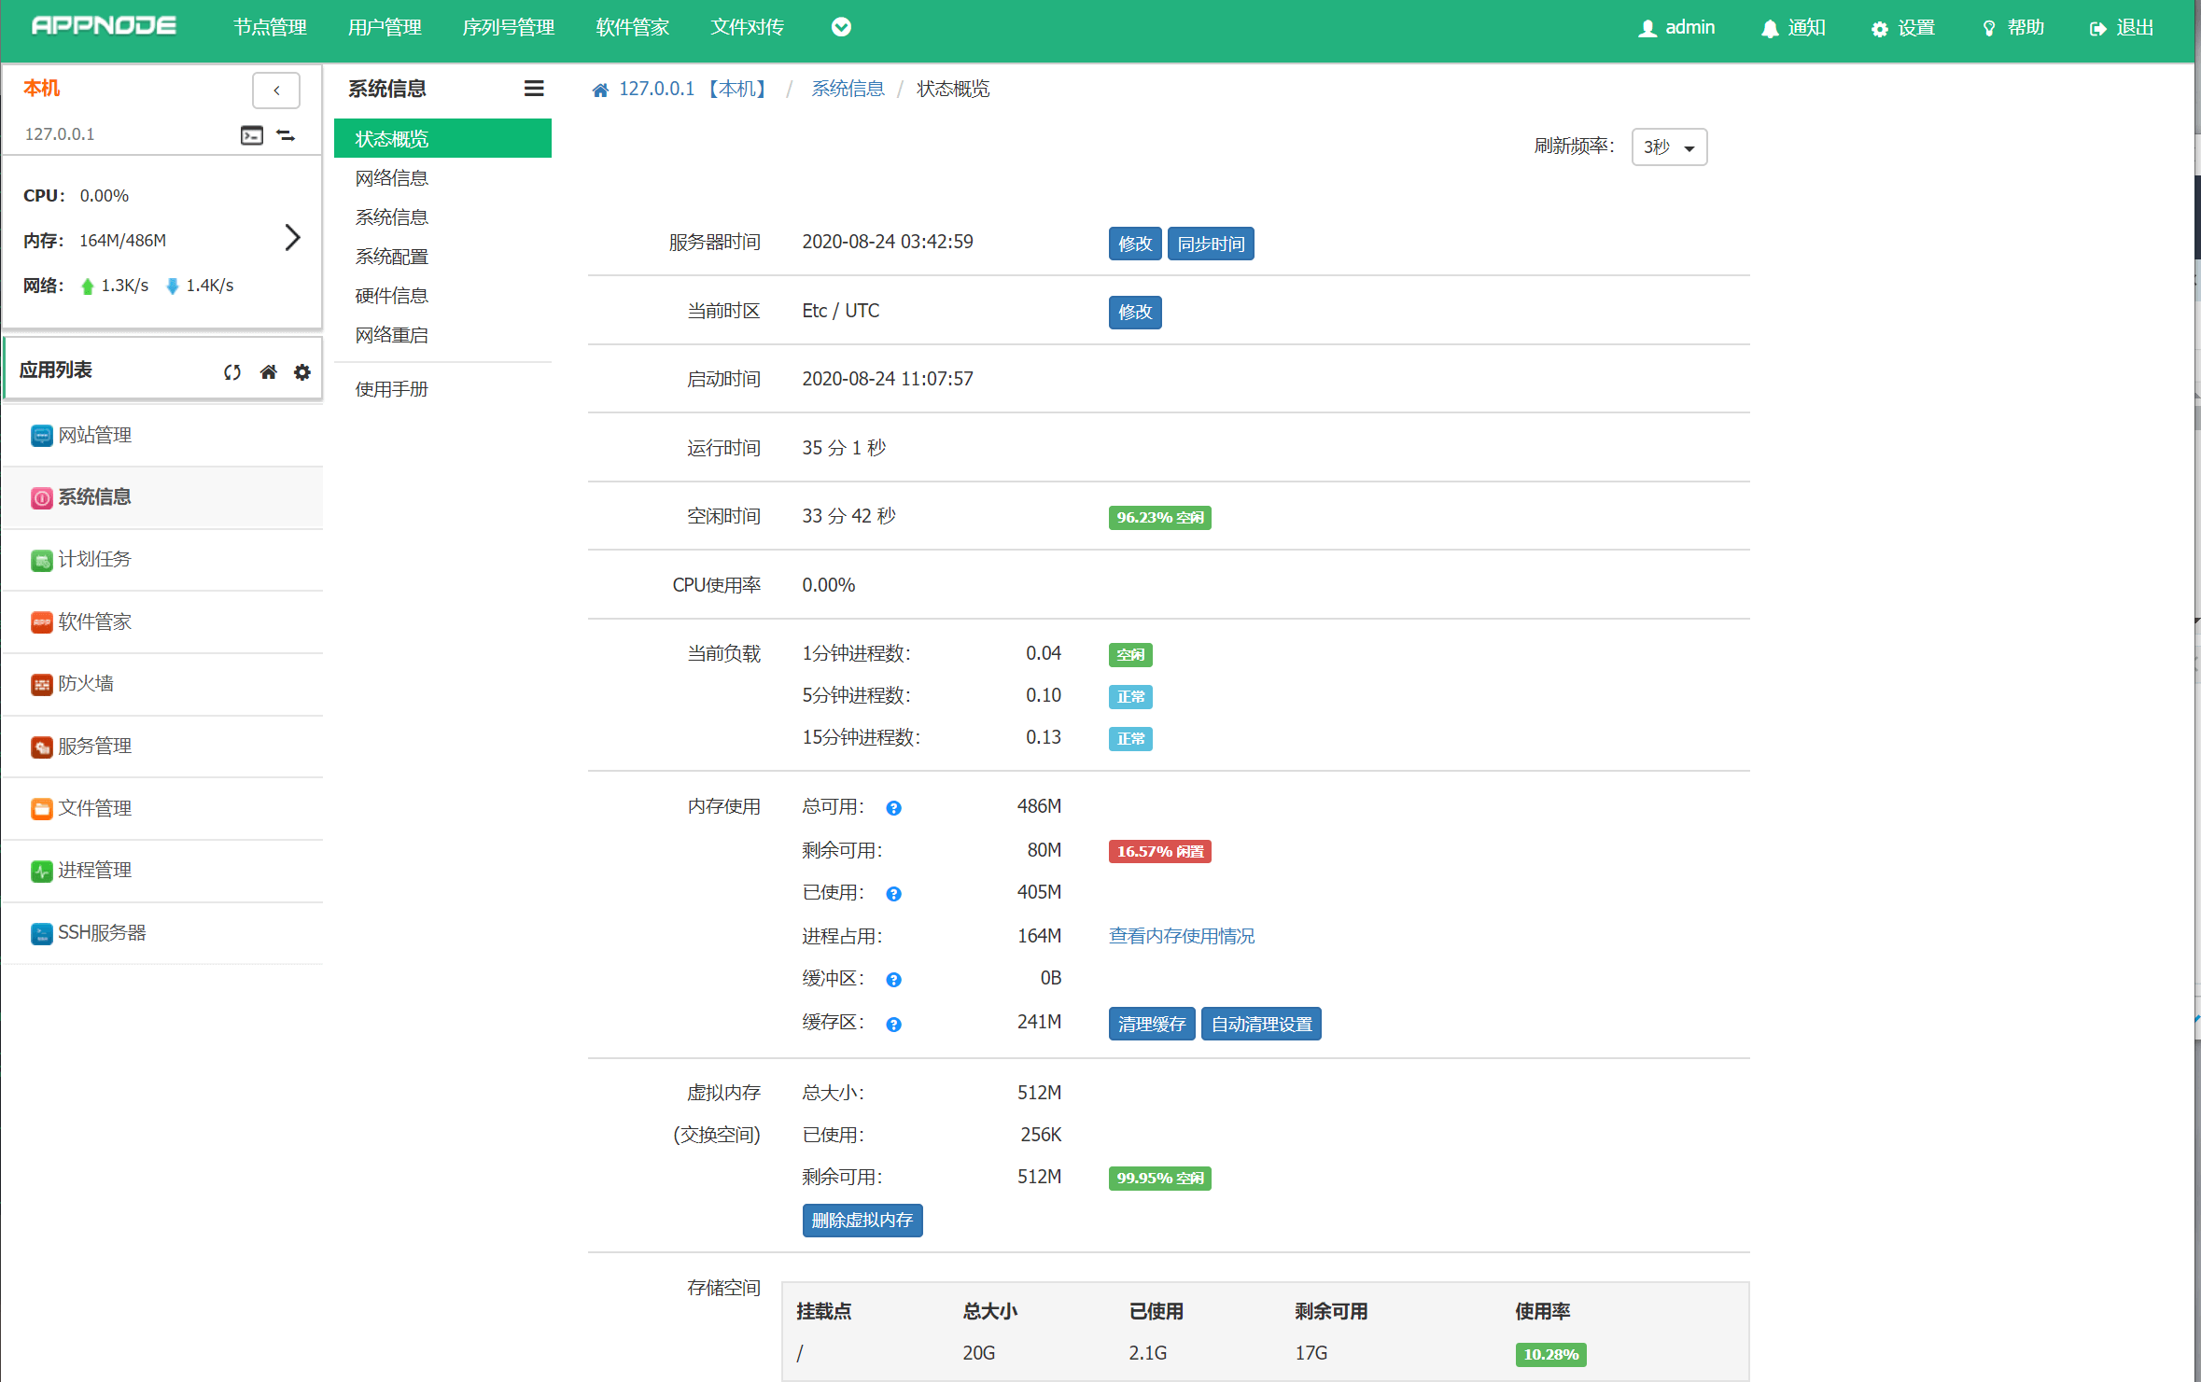Open the terminal icon next to 127.0.0.1
Viewport: 2201px width, 1382px height.
tap(252, 135)
